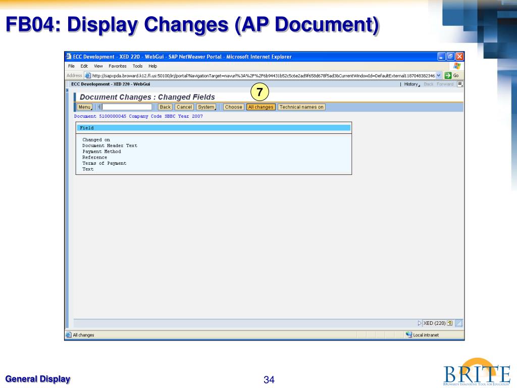This screenshot has height=388, width=517.
Task: Click the Field column header
Action: point(214,128)
